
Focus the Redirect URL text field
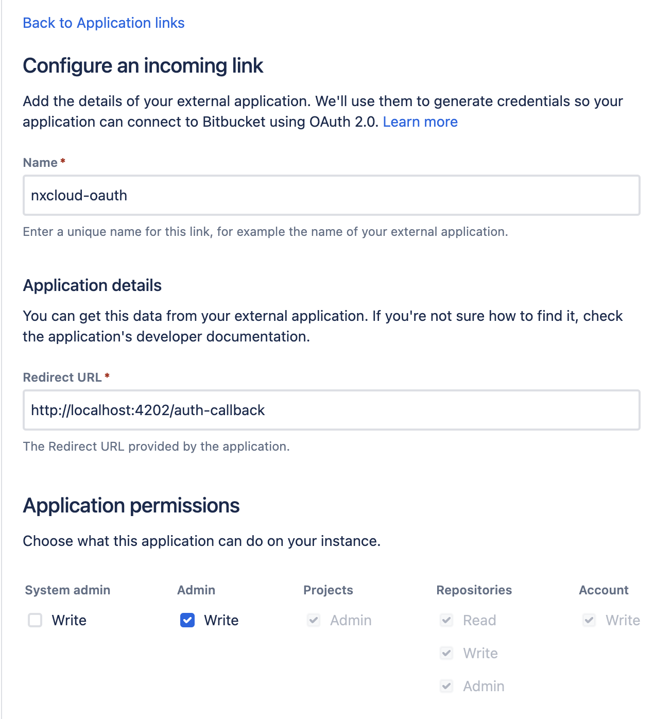331,410
